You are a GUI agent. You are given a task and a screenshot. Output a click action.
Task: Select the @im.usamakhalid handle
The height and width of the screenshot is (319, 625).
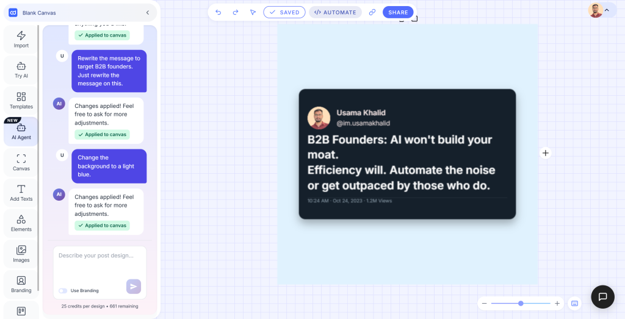click(x=363, y=123)
